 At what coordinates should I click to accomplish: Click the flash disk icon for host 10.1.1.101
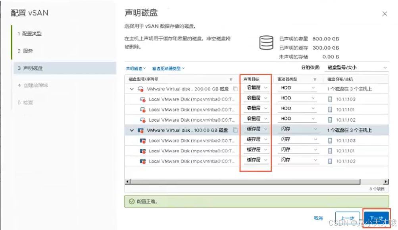(142, 151)
